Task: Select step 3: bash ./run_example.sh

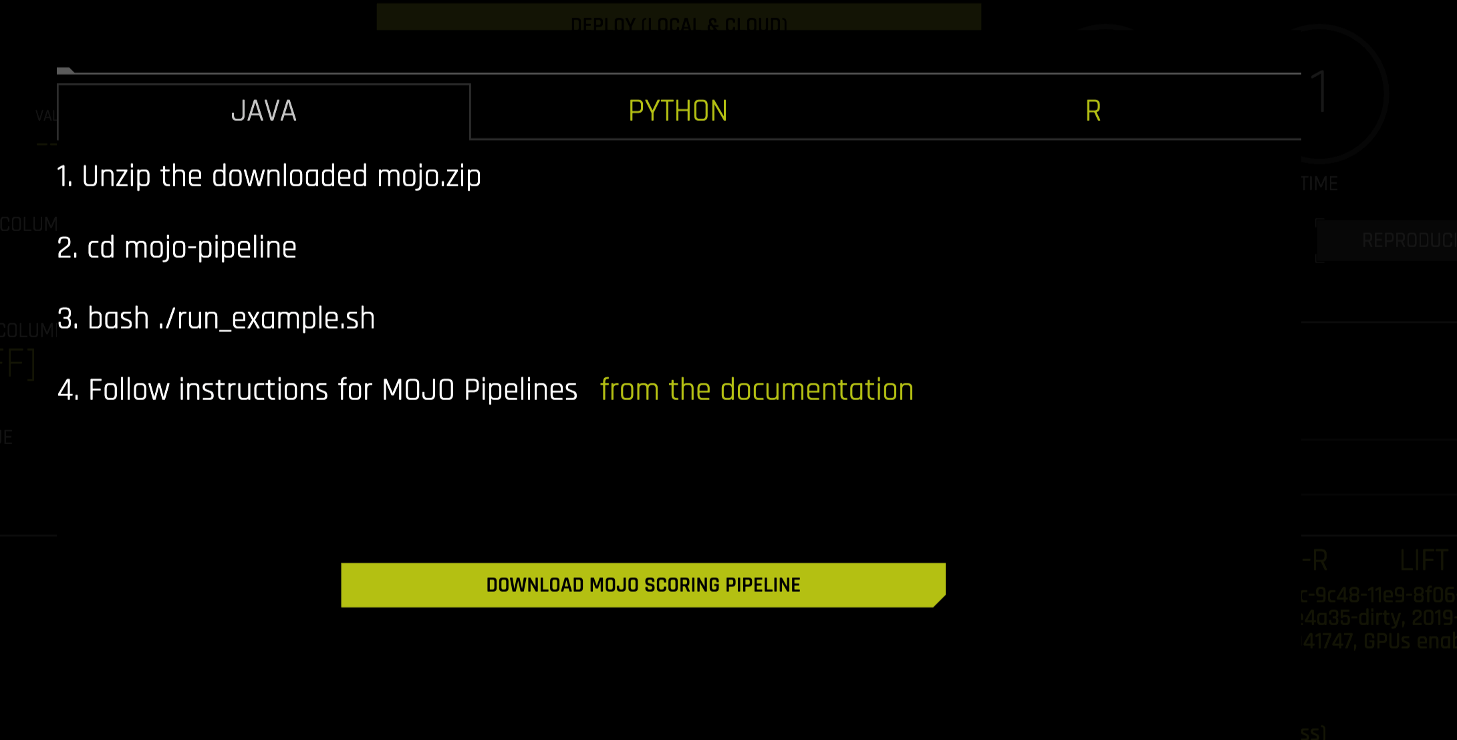Action: 217,319
